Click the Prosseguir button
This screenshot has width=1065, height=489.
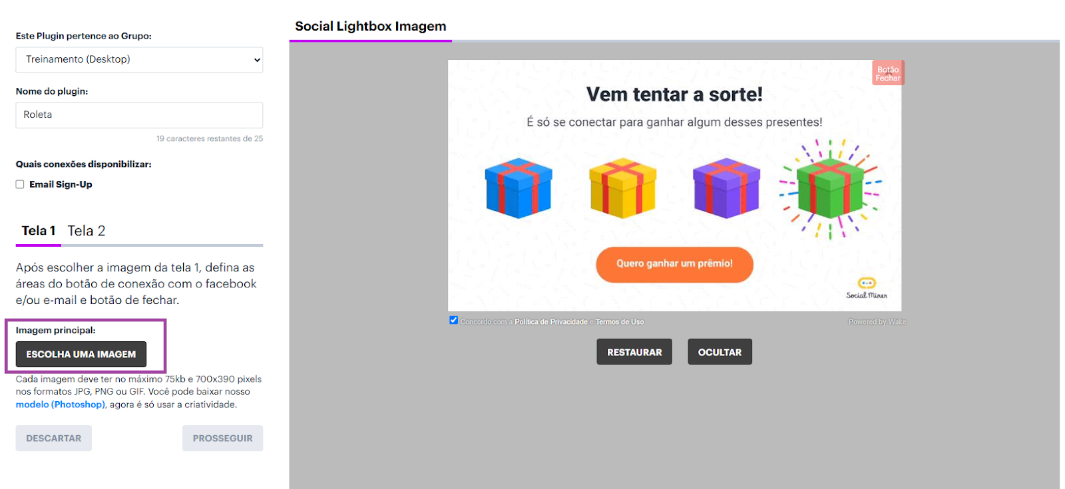(x=223, y=438)
